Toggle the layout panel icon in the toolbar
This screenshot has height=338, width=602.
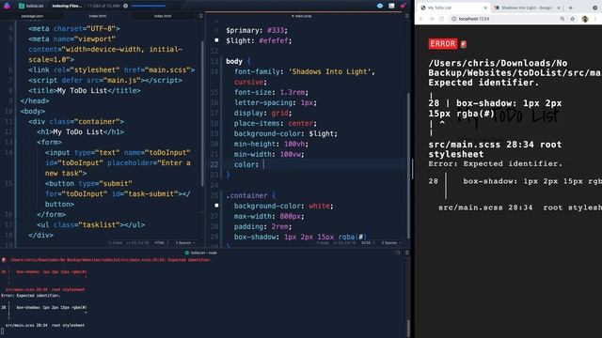[x=391, y=6]
